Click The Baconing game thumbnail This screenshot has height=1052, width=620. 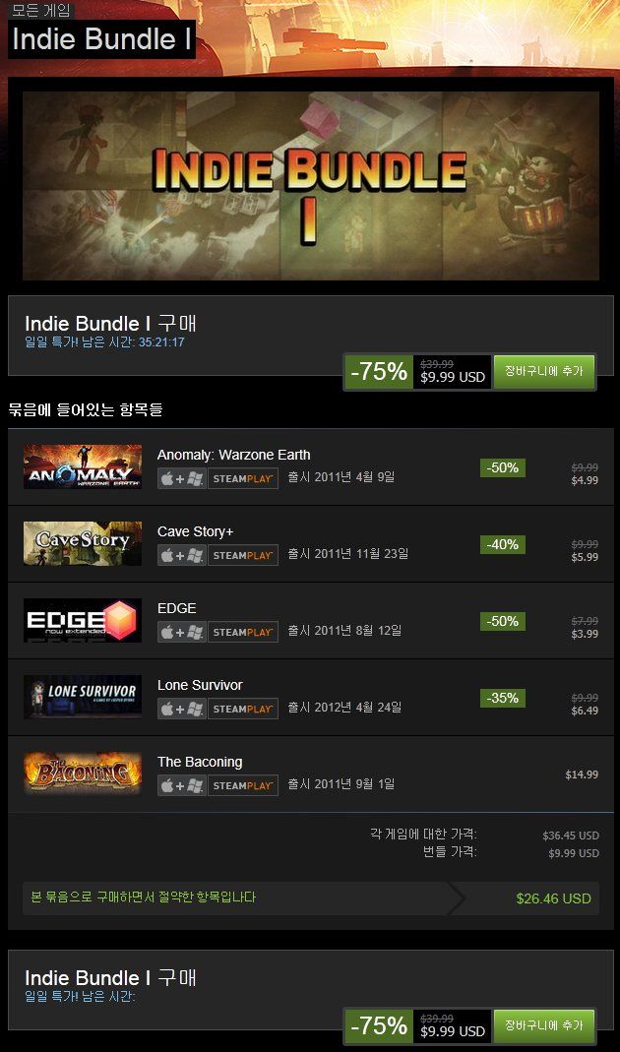83,774
